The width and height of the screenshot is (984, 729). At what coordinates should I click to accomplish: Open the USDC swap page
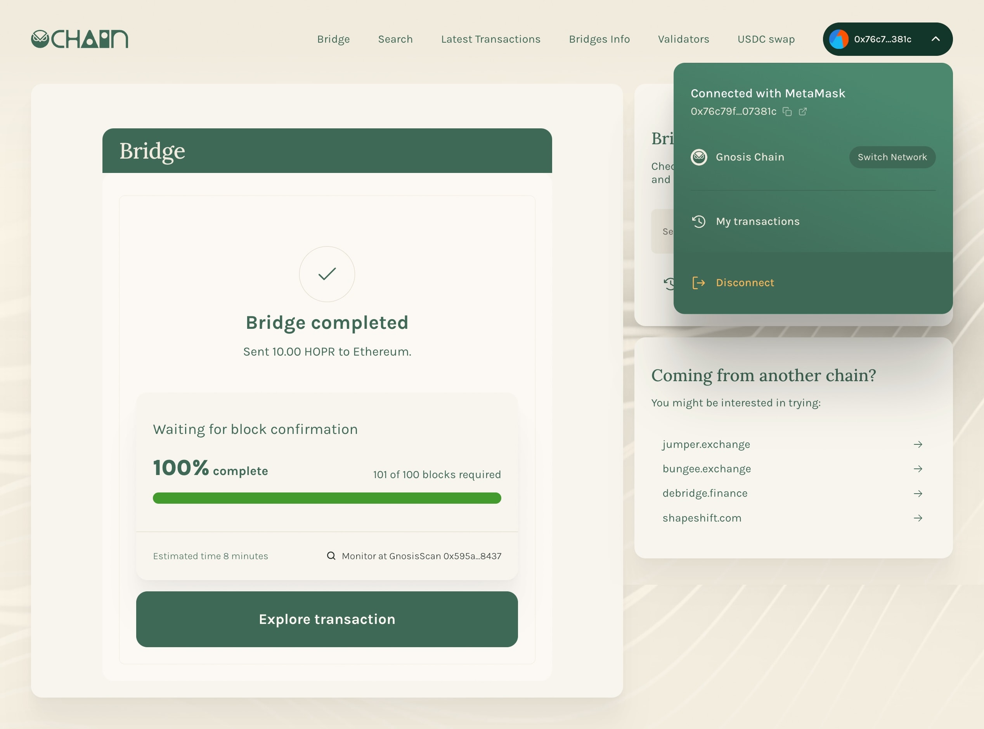click(x=766, y=39)
